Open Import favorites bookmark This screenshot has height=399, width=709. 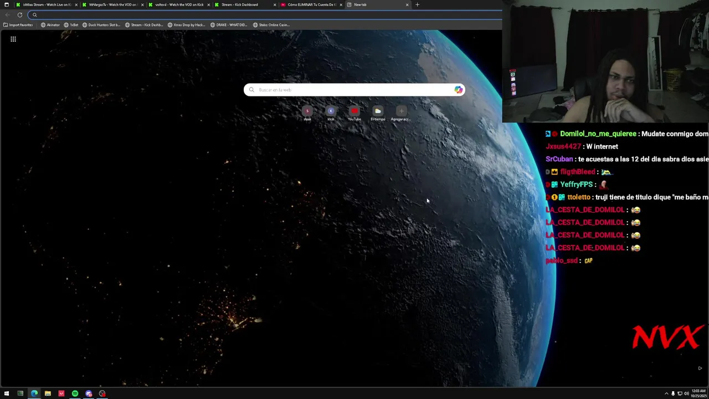click(18, 25)
